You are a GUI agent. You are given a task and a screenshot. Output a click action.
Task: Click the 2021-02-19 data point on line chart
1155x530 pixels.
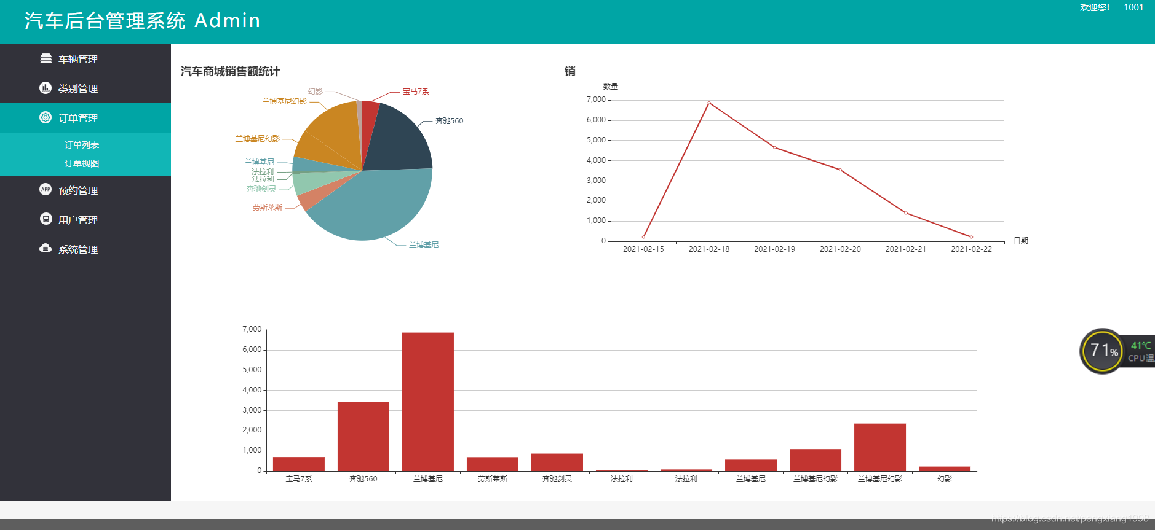click(774, 147)
